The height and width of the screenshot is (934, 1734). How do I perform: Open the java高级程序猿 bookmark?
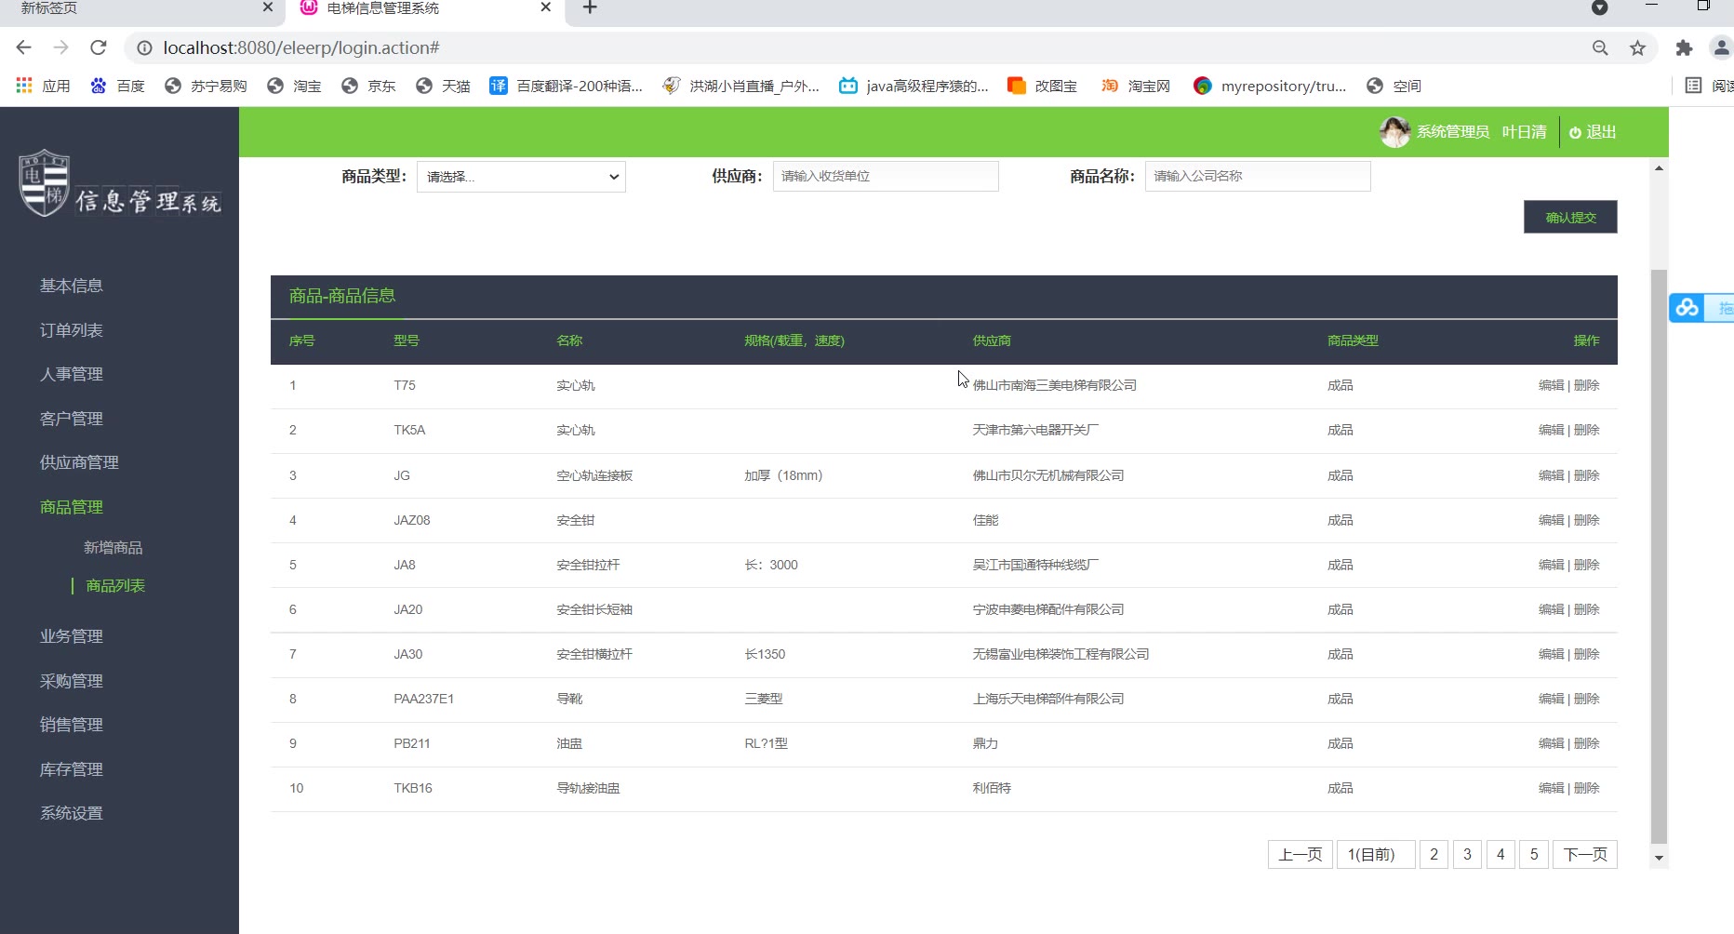[x=914, y=86]
